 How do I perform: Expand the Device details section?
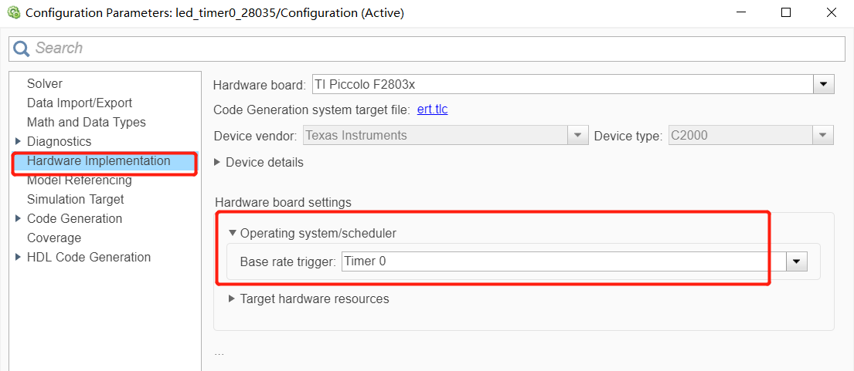pyautogui.click(x=219, y=163)
